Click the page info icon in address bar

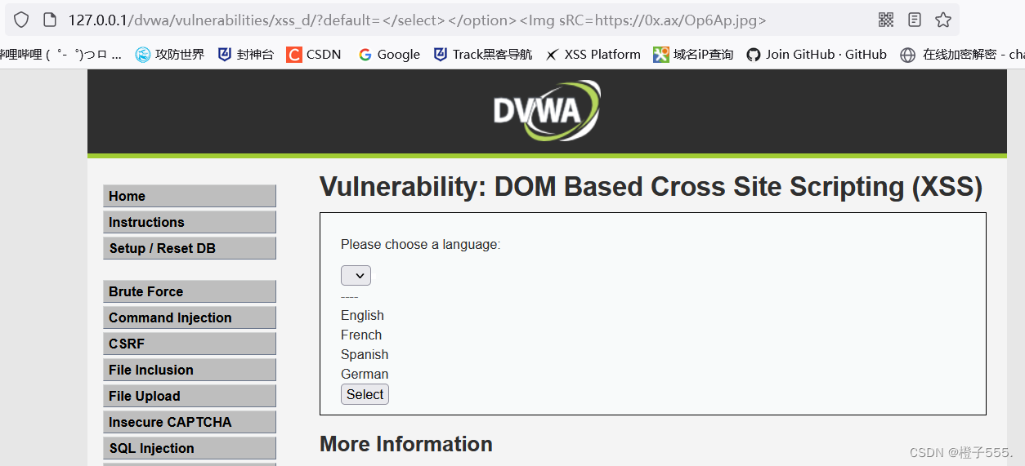pos(49,20)
